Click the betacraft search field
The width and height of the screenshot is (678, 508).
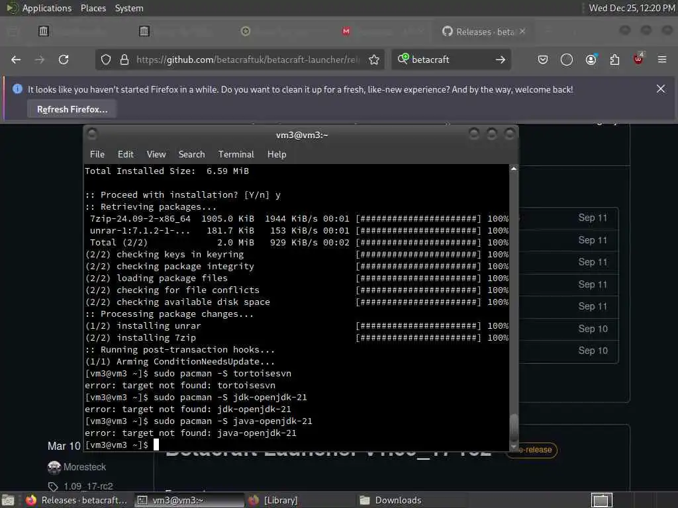coord(451,60)
